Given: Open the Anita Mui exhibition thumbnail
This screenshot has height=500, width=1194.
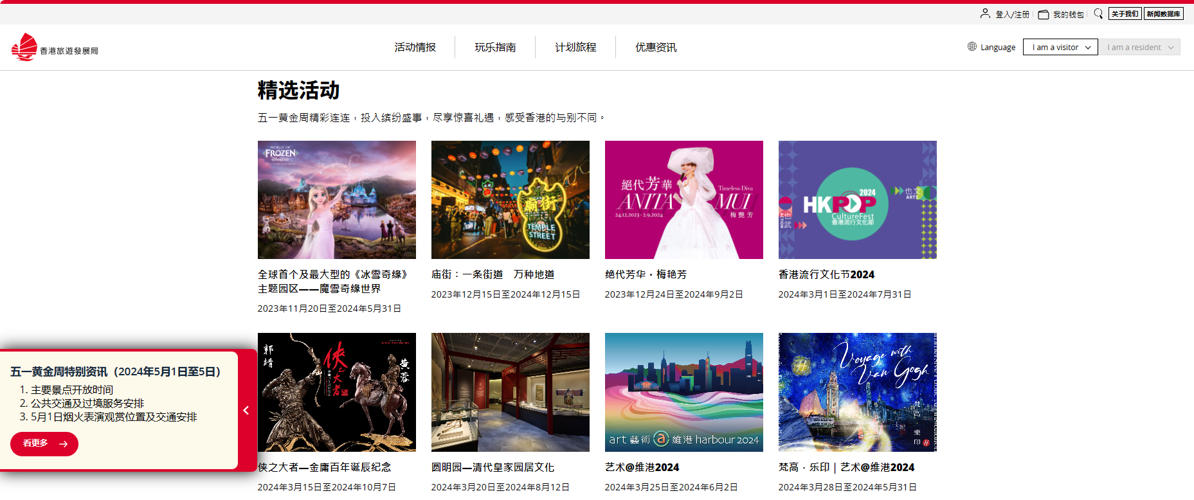Looking at the screenshot, I should (x=684, y=200).
